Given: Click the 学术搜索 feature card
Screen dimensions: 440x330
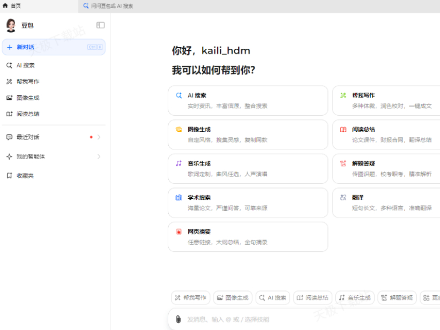Looking at the screenshot, I should [247, 202].
